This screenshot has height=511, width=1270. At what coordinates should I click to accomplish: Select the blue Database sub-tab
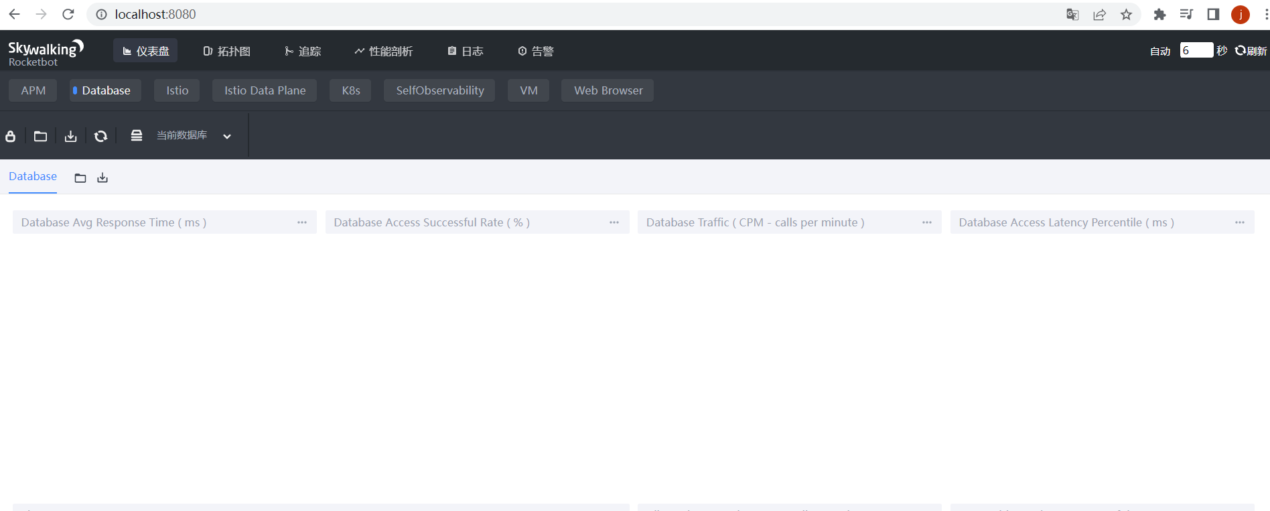coord(33,177)
